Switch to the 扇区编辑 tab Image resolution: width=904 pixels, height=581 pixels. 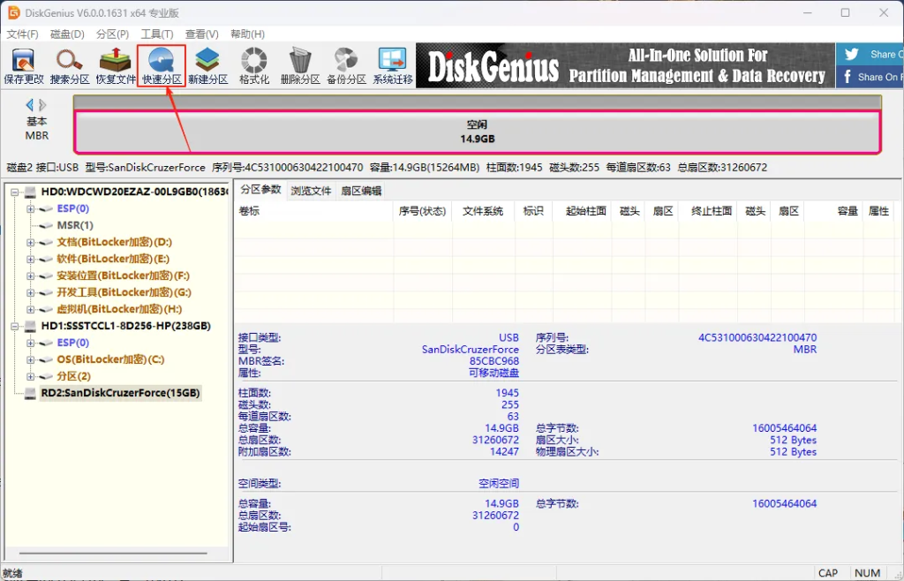[361, 191]
